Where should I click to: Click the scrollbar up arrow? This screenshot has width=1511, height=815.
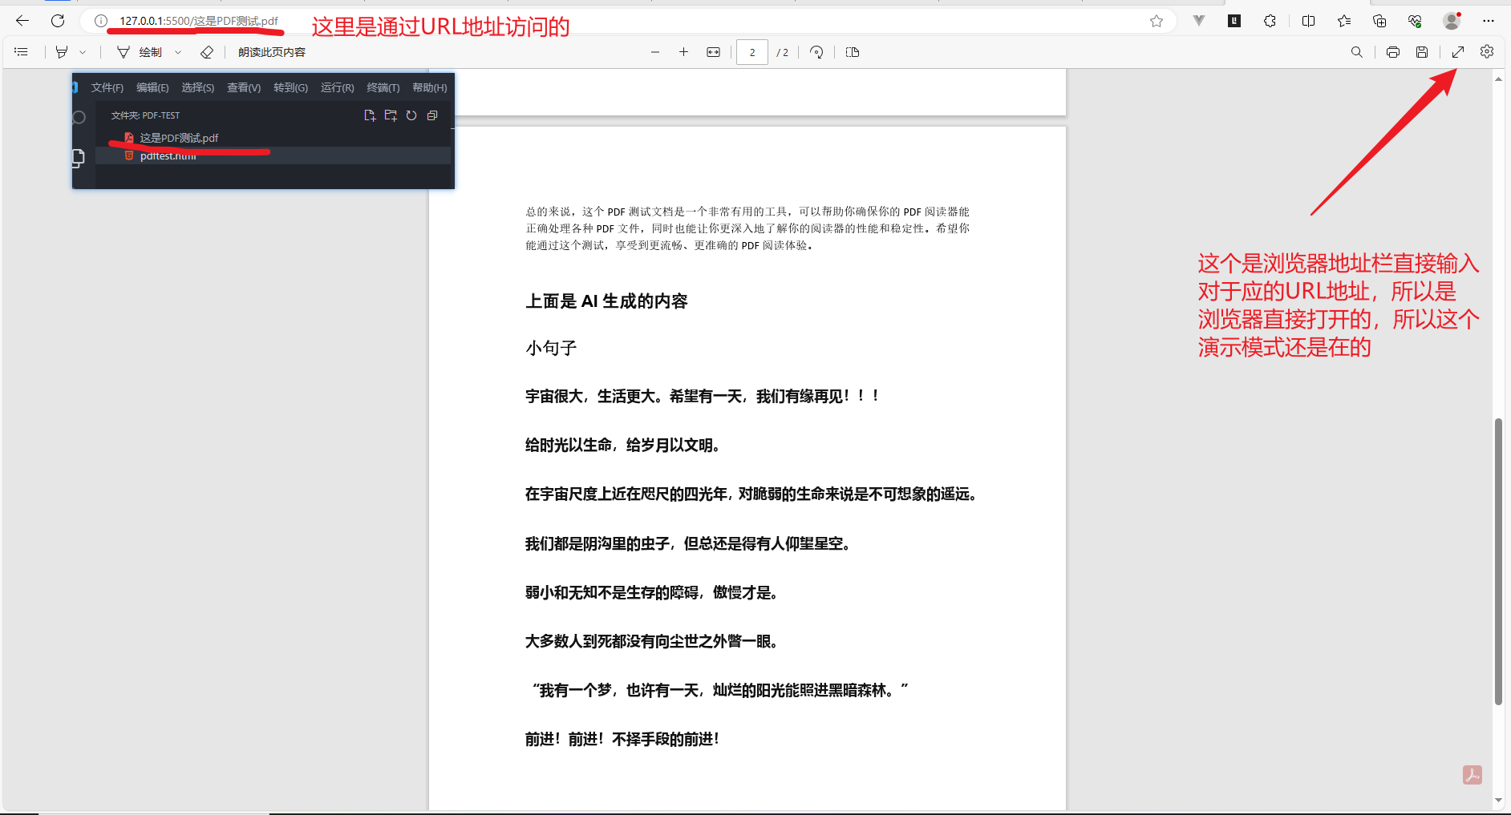pyautogui.click(x=1498, y=79)
